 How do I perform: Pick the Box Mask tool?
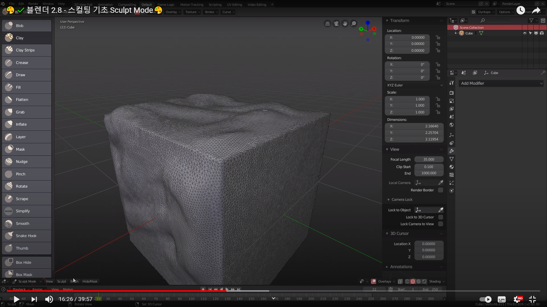point(26,274)
